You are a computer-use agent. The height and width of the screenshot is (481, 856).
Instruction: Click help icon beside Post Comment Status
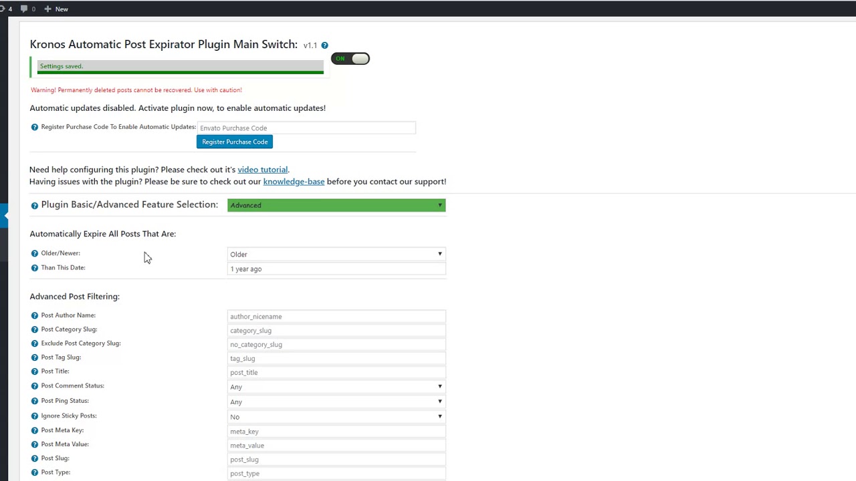35,386
